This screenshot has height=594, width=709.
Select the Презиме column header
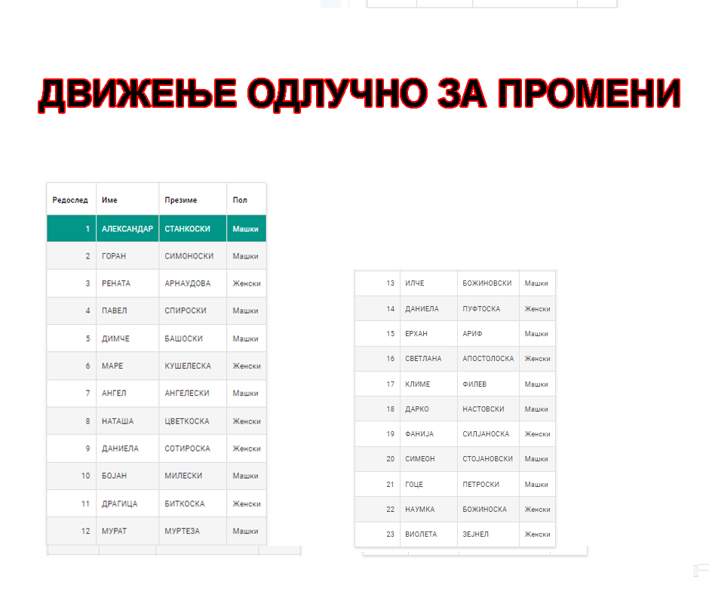(x=181, y=200)
